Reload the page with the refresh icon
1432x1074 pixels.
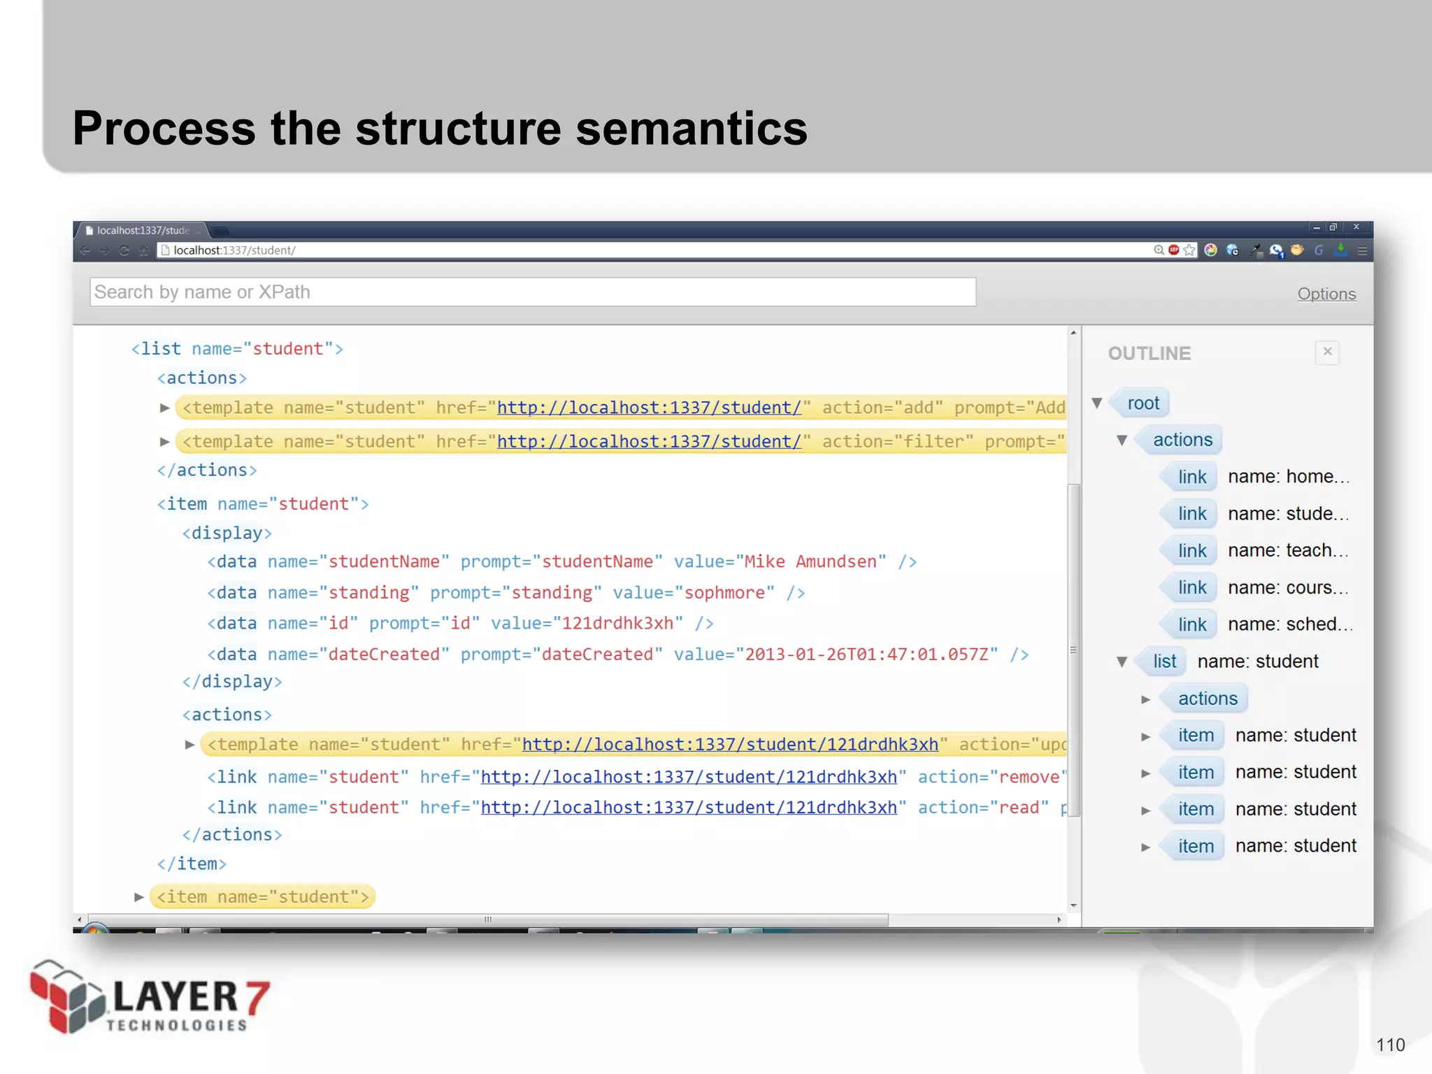[124, 250]
